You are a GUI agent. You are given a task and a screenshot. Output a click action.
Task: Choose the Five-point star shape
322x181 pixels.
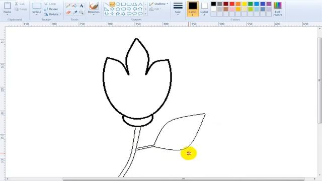coord(118,14)
